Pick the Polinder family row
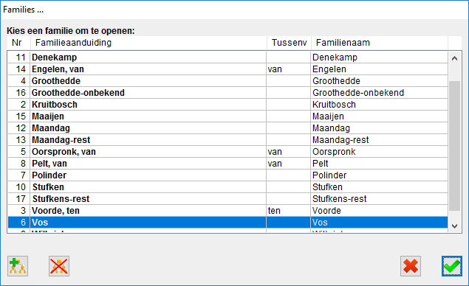 coord(227,175)
